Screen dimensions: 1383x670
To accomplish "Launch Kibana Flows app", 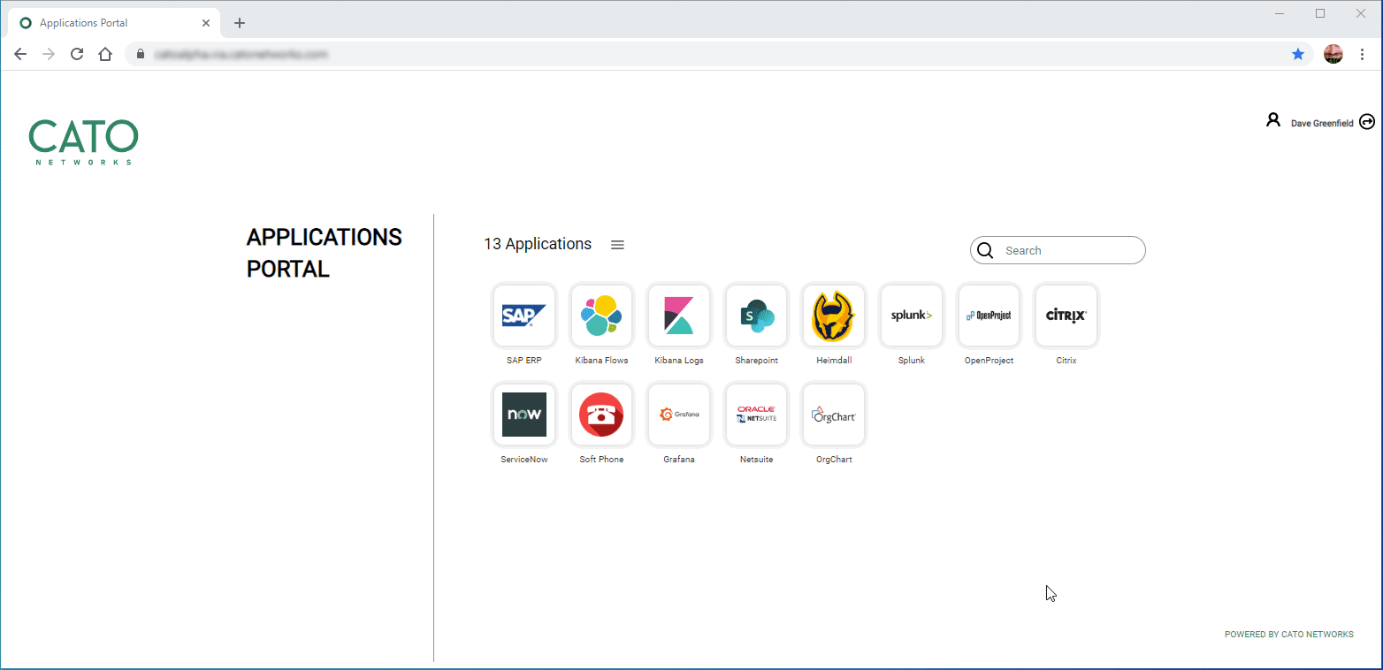I will (601, 316).
